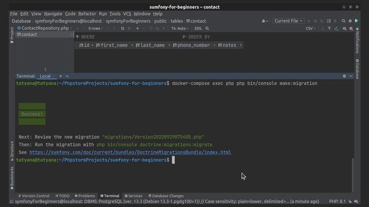Add new terminal tab with plus icon

tap(61, 76)
